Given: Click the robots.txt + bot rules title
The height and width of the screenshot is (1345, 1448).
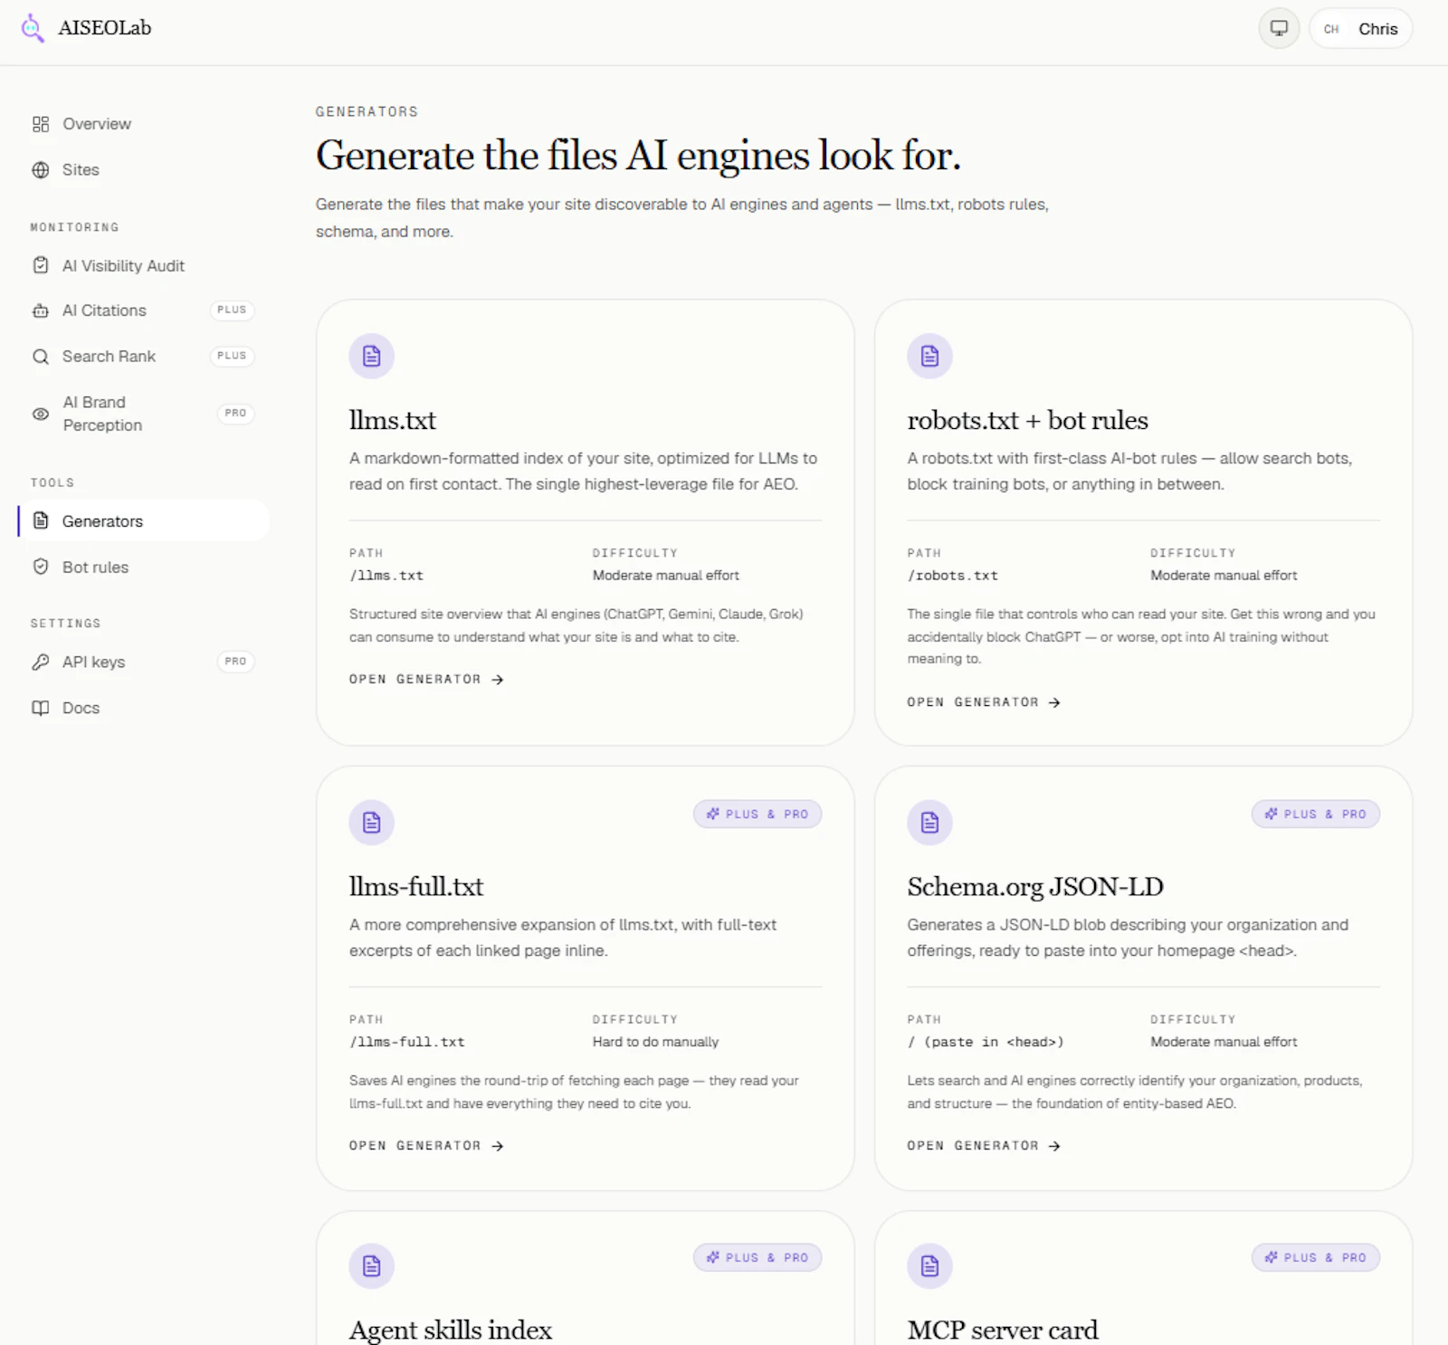Looking at the screenshot, I should (1028, 420).
